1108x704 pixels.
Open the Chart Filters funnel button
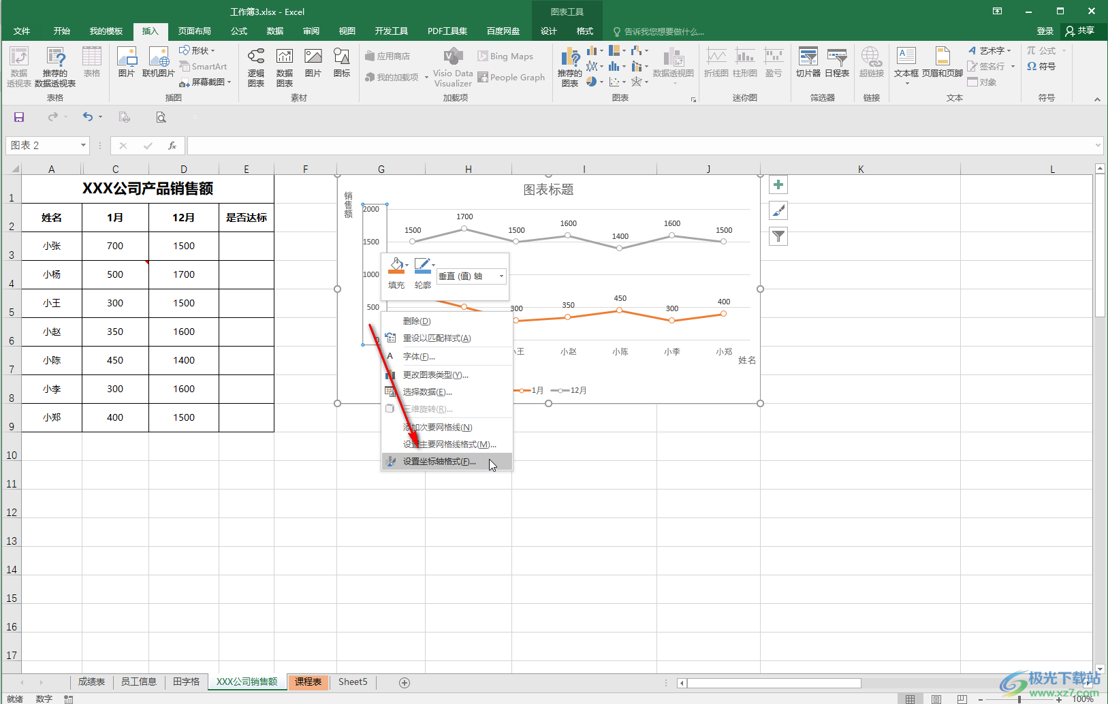click(x=778, y=236)
